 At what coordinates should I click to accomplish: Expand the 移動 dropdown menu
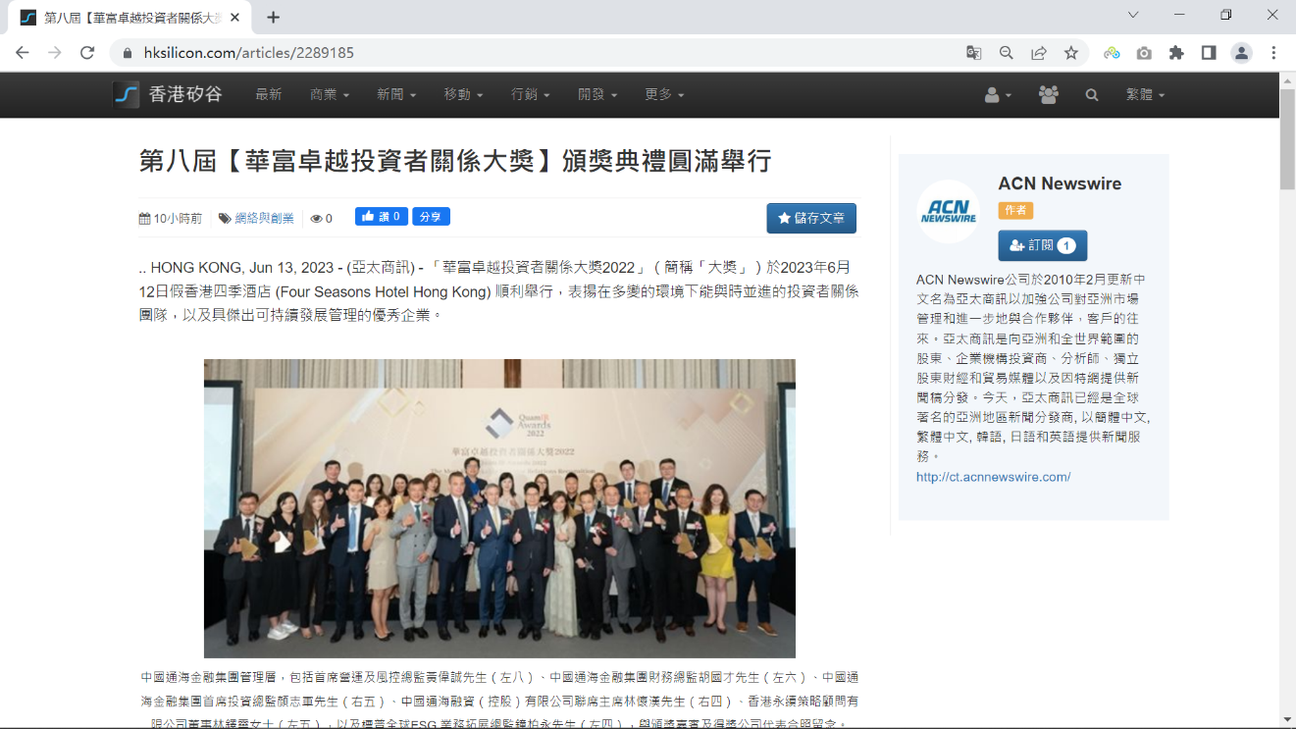tap(463, 94)
